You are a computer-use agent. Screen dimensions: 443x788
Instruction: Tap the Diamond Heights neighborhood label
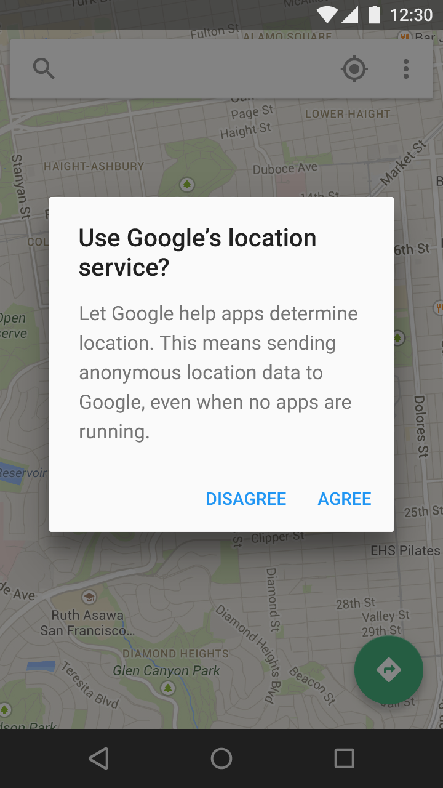click(176, 654)
